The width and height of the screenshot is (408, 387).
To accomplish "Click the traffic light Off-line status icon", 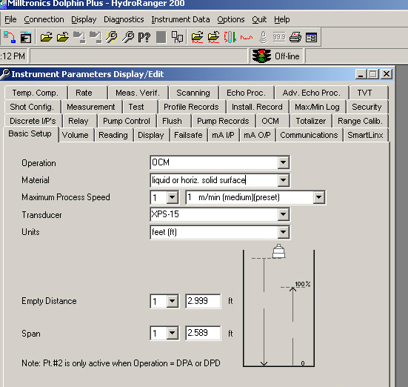I will [x=262, y=56].
